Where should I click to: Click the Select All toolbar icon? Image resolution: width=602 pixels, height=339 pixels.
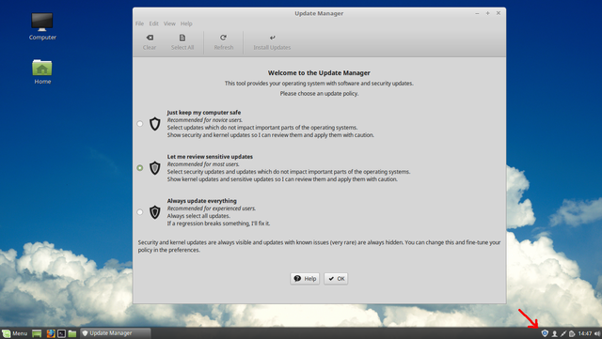(182, 38)
